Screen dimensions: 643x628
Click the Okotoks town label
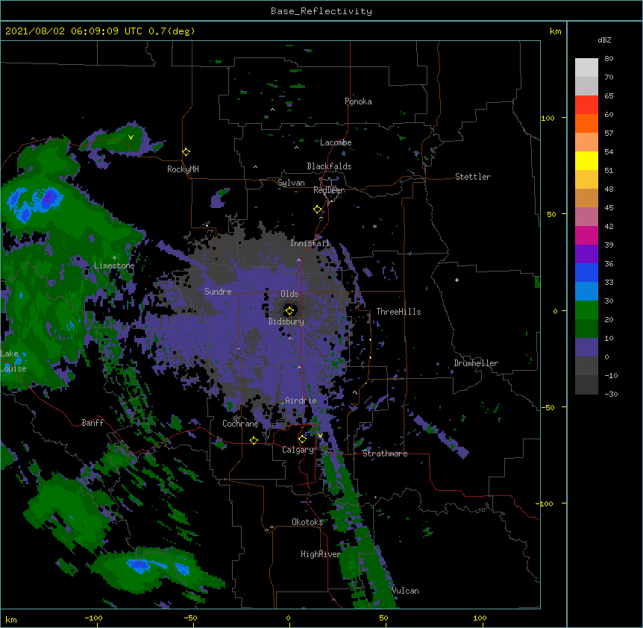point(307,522)
